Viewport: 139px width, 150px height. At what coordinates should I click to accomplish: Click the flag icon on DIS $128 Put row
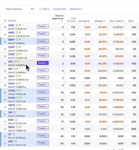pyautogui.click(x=18, y=62)
